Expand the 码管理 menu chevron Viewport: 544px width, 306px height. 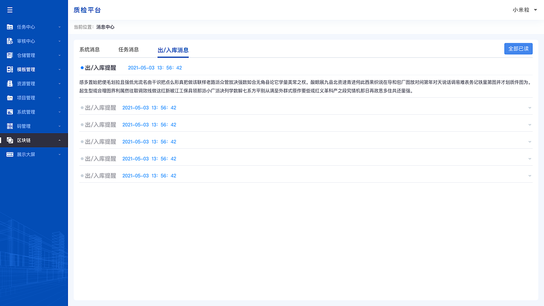pos(59,126)
